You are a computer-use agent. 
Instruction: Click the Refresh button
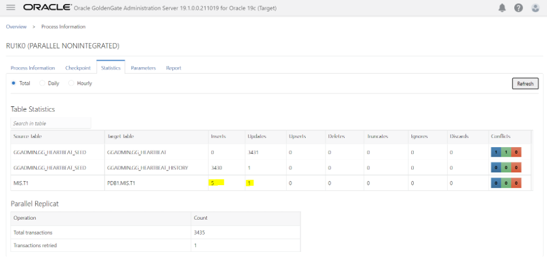(x=525, y=84)
